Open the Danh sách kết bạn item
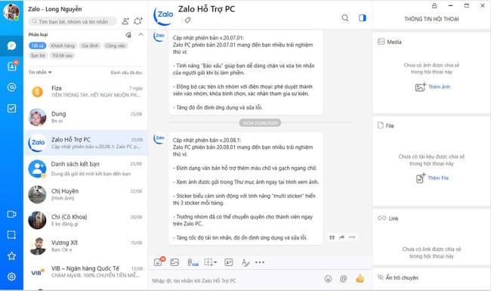The width and height of the screenshot is (491, 291). pos(85,169)
